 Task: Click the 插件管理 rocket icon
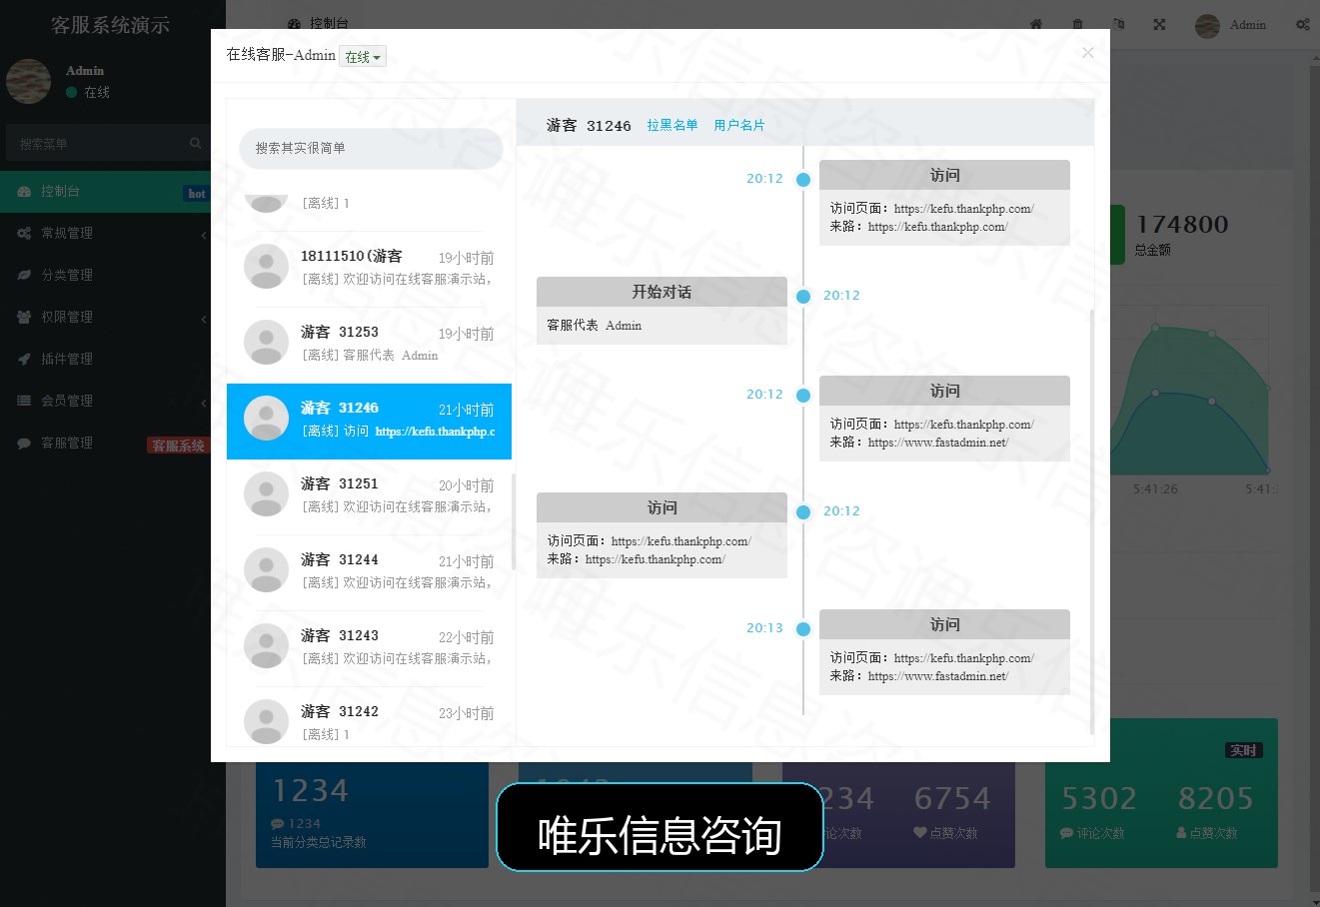[24, 360]
